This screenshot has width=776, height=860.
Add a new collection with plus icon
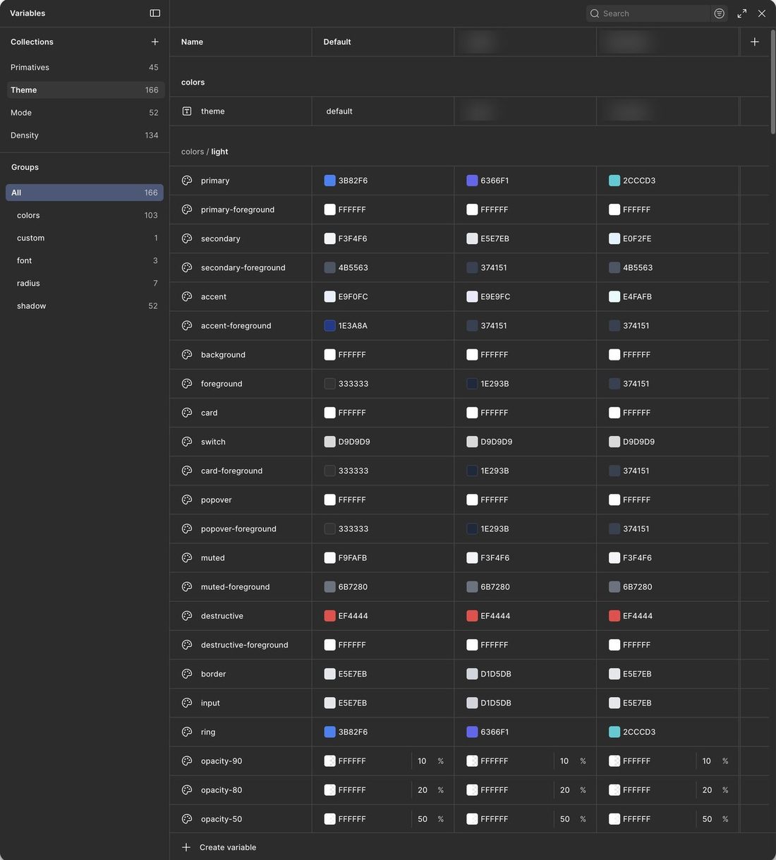pyautogui.click(x=155, y=42)
